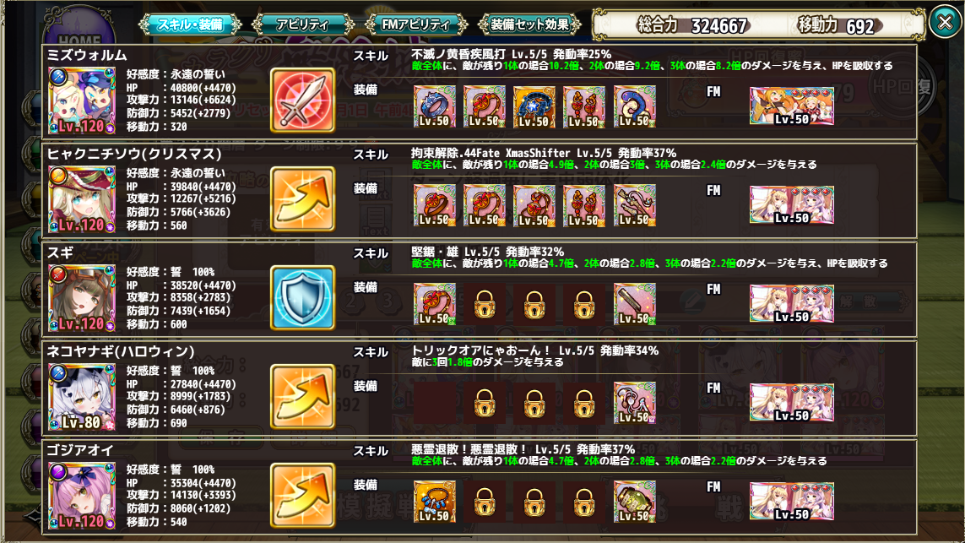Click ヒャクニチソウ's orange arrow skill icon
Screen dimensions: 965x543
coord(303,198)
